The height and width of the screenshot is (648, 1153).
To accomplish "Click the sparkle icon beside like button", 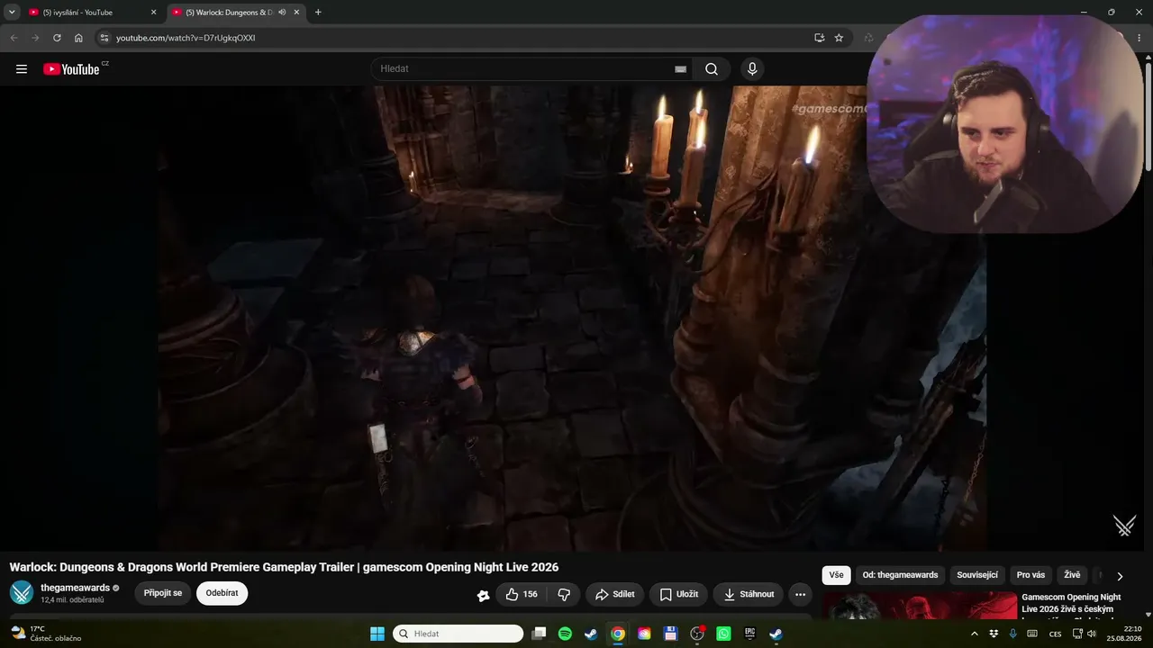I will (483, 594).
